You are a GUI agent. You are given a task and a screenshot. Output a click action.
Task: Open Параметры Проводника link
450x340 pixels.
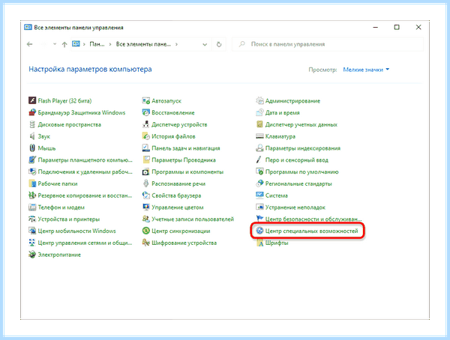(x=184, y=160)
